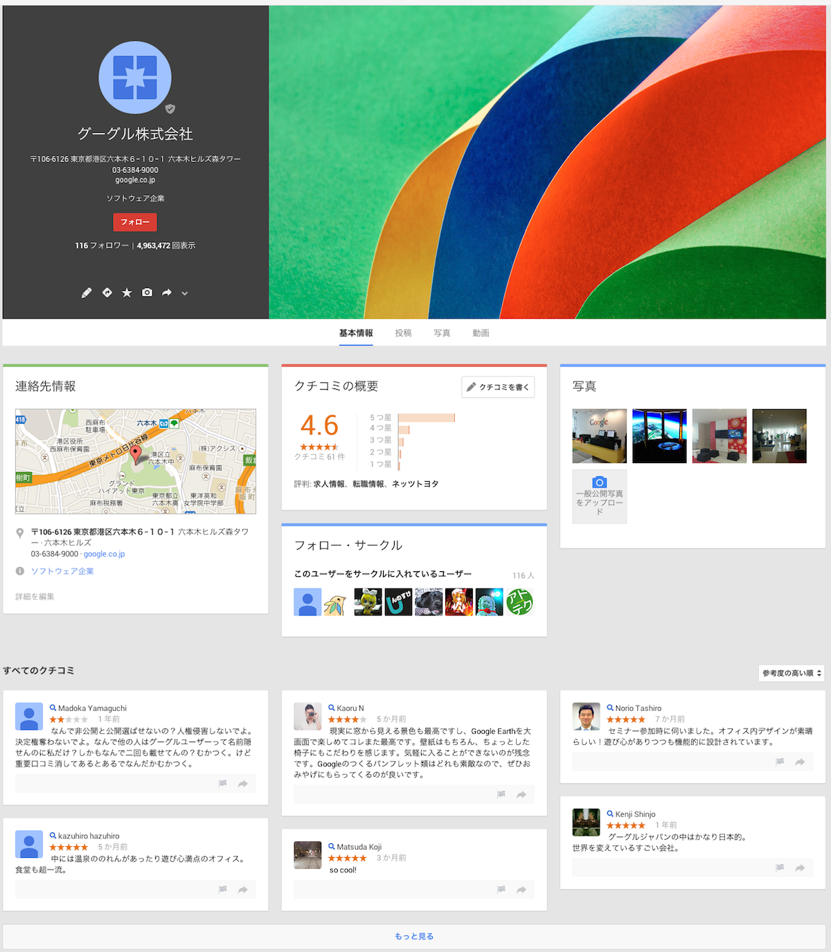Click the black dog follower avatar

point(429,602)
